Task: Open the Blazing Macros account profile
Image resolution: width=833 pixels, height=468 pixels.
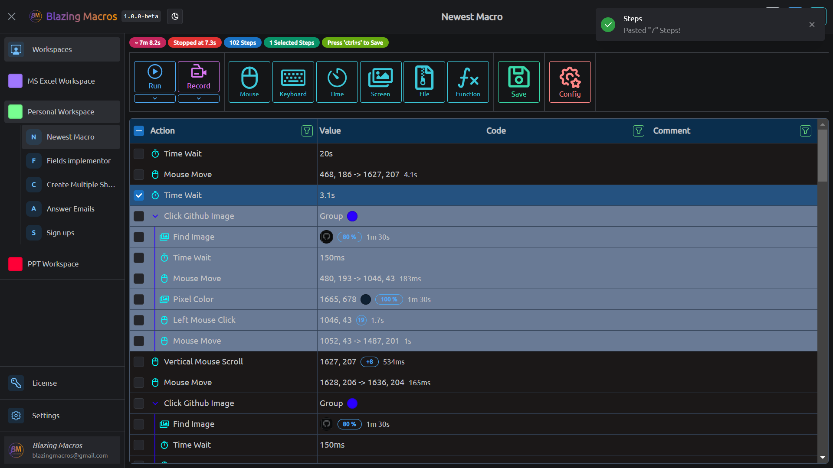Action: click(62, 450)
